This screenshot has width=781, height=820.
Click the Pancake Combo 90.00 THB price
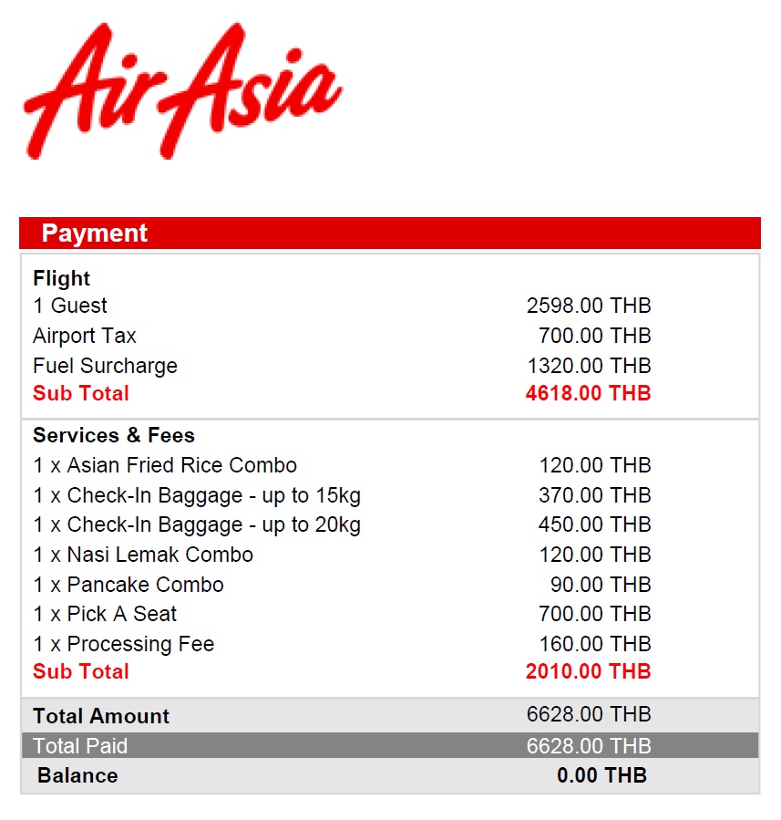click(x=601, y=585)
